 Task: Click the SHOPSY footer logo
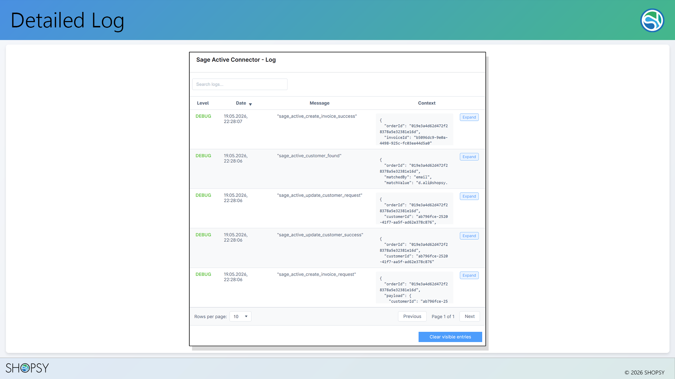27,368
